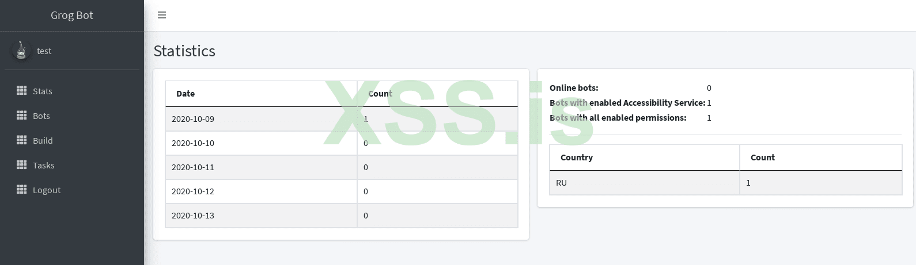
Task: Click the Logout menu item
Action: 47,190
